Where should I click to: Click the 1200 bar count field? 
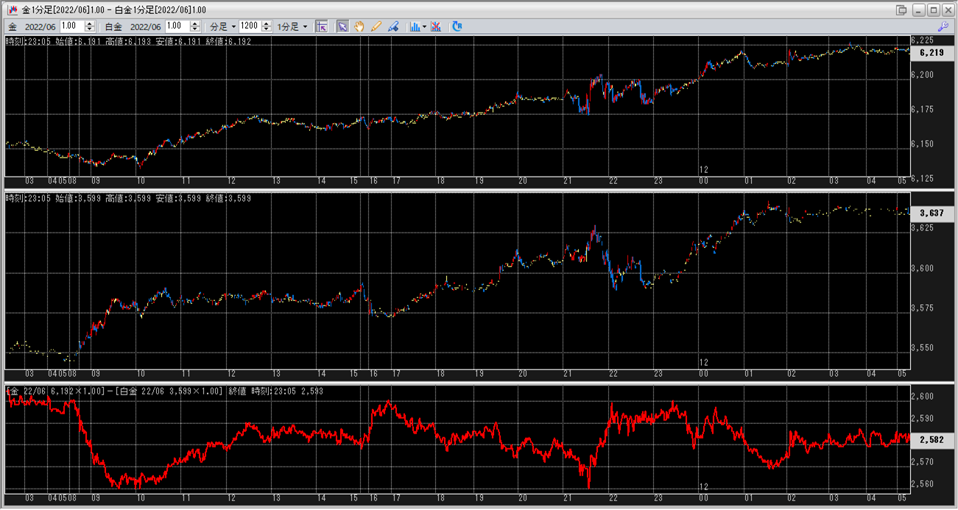pyautogui.click(x=250, y=26)
